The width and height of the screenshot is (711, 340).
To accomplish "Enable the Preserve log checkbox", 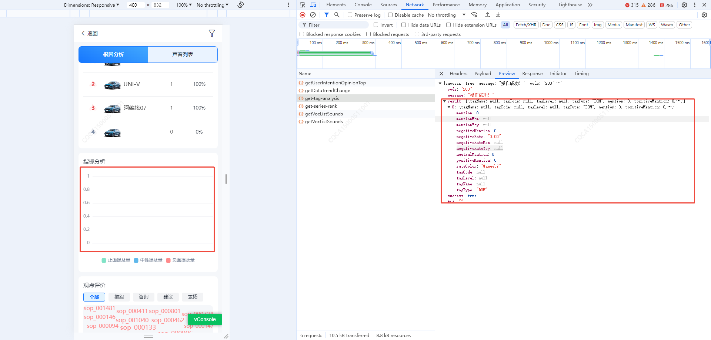I will (350, 15).
